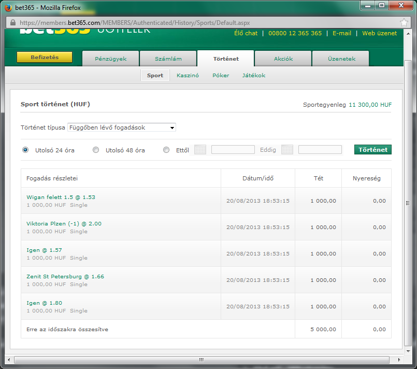Click the Sportegyenleg 11 300,00 HUF balance
The height and width of the screenshot is (369, 417).
click(x=347, y=105)
